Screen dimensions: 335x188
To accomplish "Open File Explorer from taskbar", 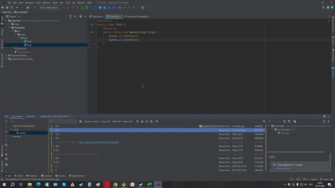I will [x=30, y=184].
